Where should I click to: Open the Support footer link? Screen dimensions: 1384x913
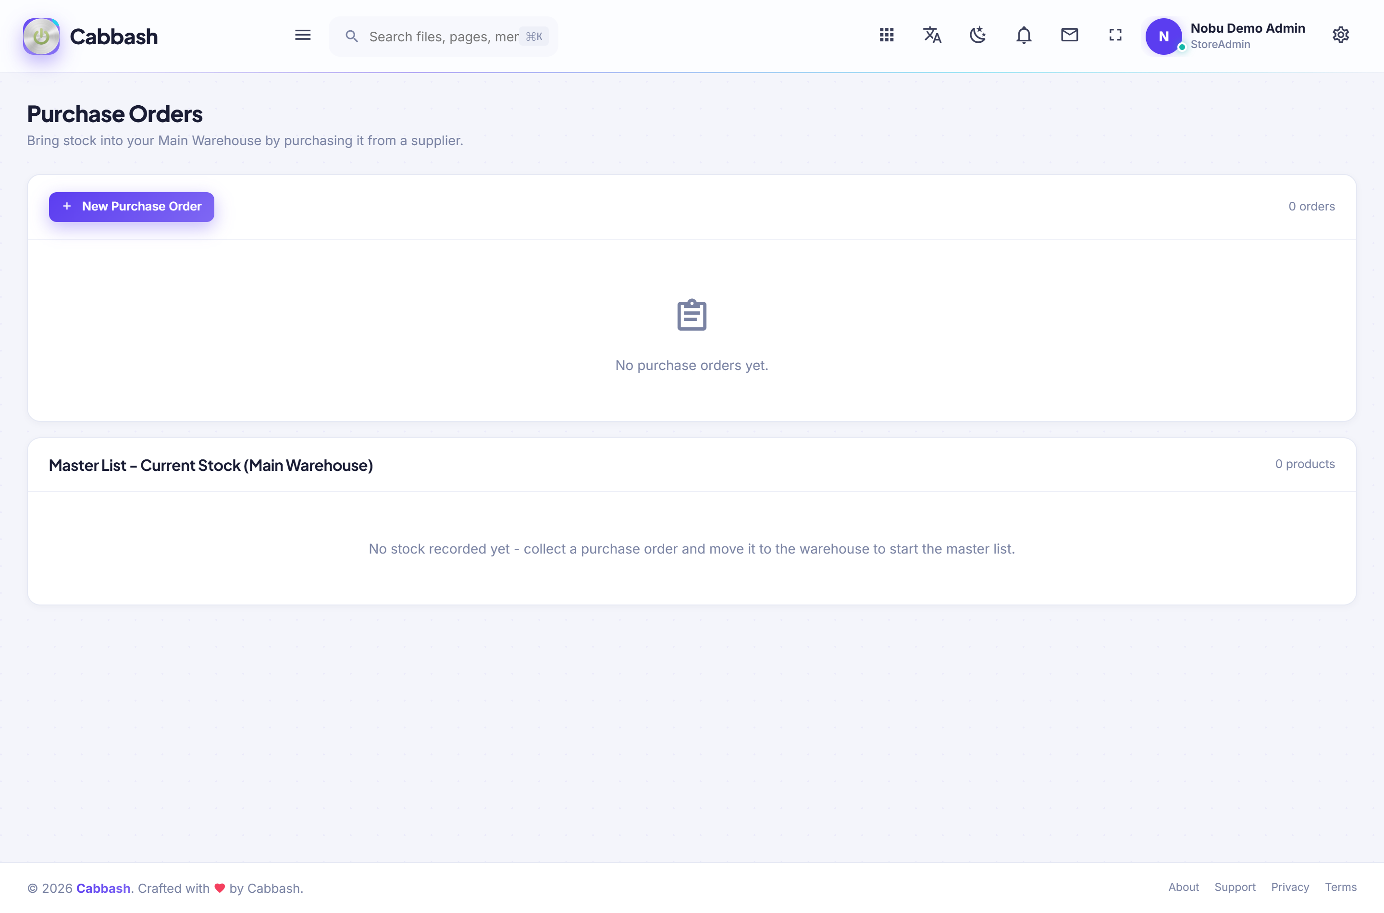[1235, 888]
